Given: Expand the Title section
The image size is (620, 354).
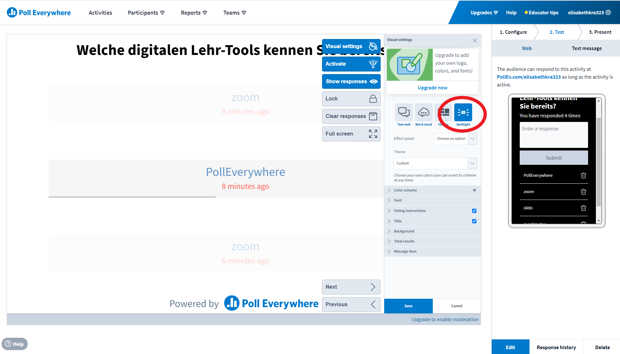Looking at the screenshot, I should coord(432,221).
